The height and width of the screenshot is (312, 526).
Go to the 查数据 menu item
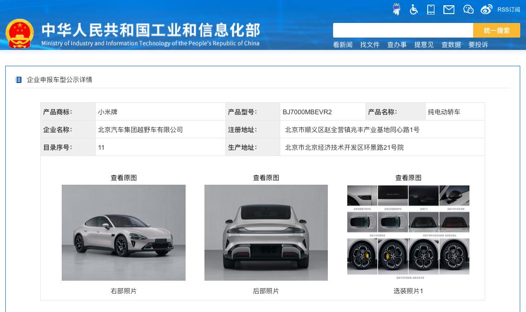click(x=451, y=44)
